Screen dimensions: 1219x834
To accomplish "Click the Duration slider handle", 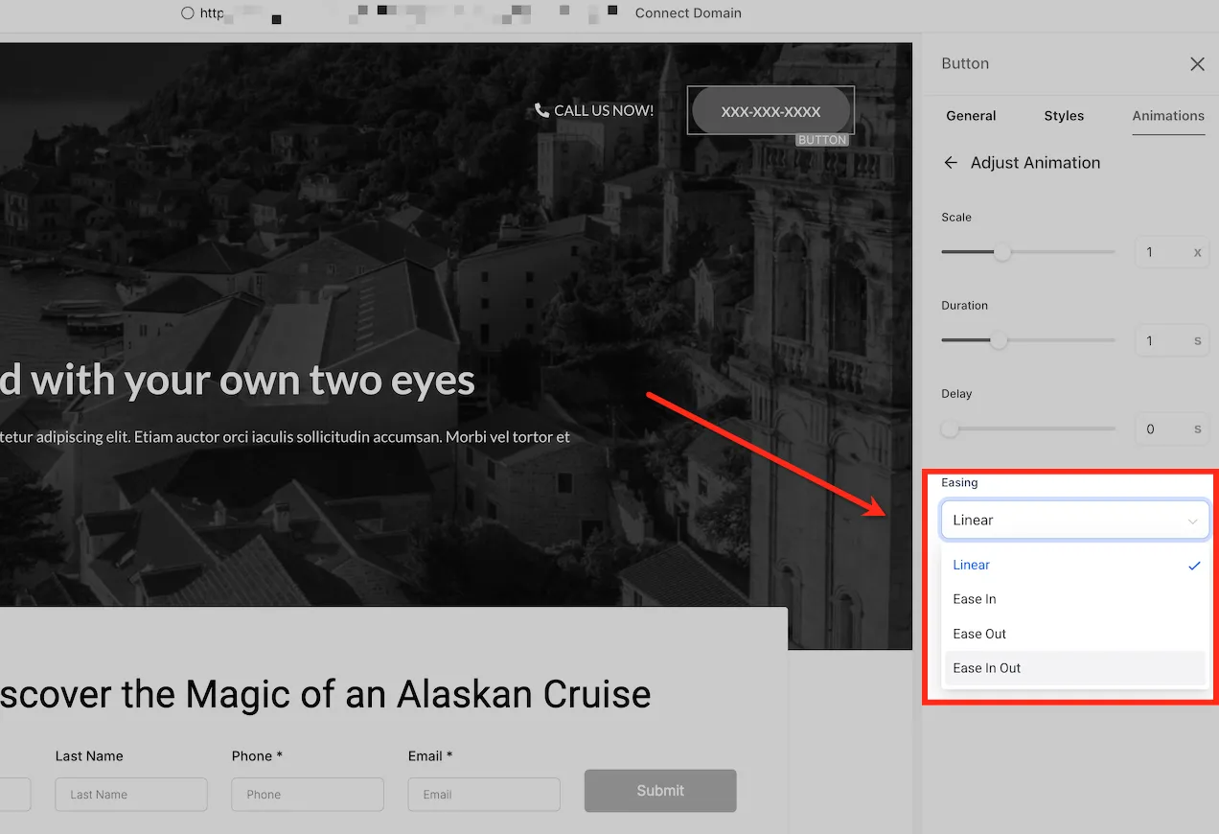I will coord(999,340).
